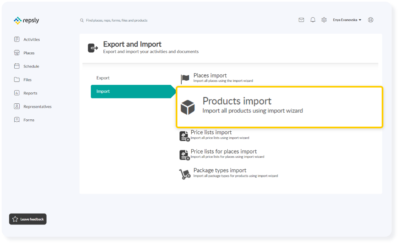Open Forms from the sidebar
The width and height of the screenshot is (400, 245).
click(29, 120)
